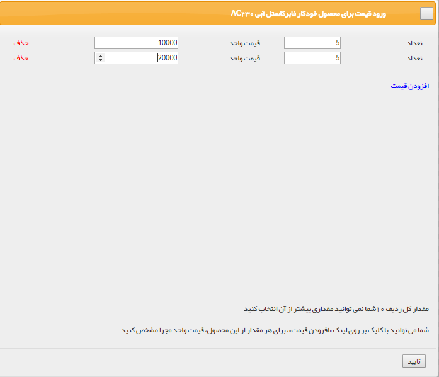
Task: Close the price entry dialog box
Action: (x=426, y=13)
